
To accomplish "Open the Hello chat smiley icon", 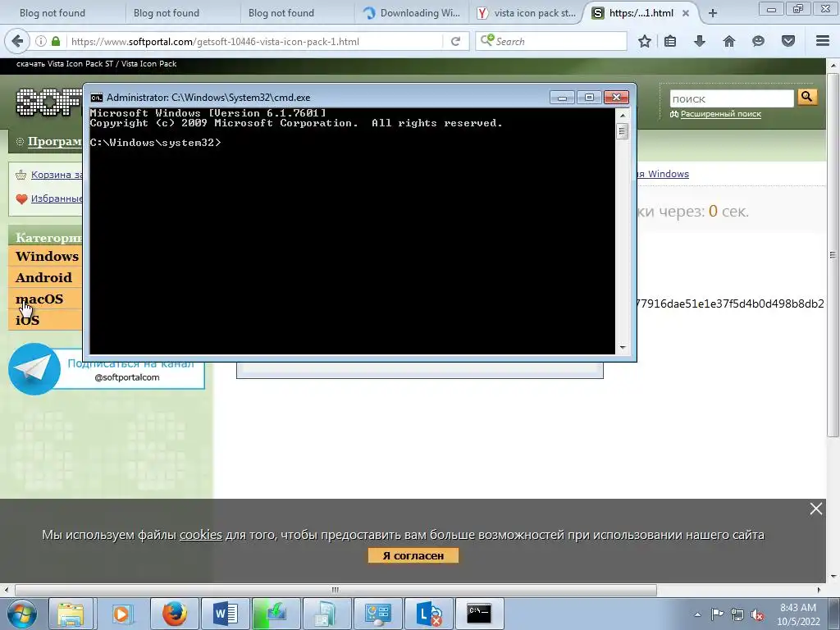I will coord(758,41).
